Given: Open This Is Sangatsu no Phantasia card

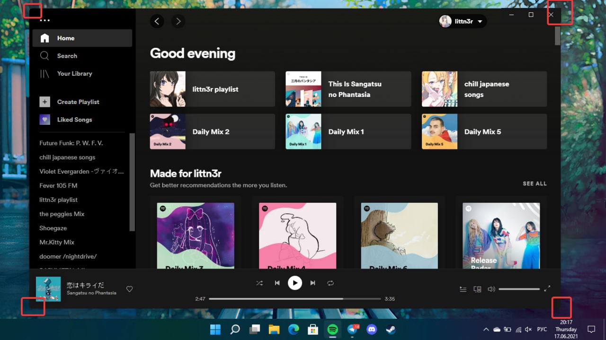Looking at the screenshot, I should click(348, 89).
